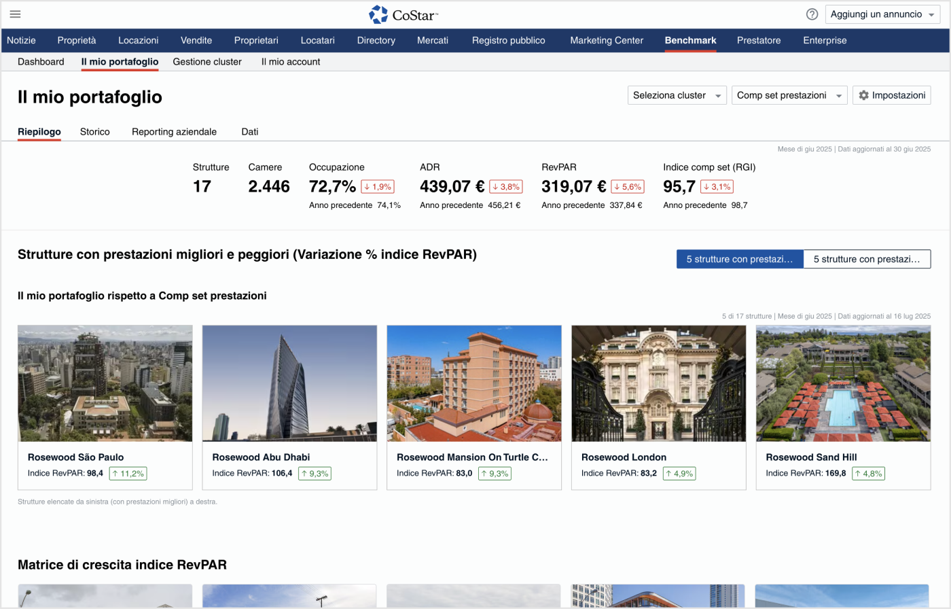Viewport: 951px width, 609px height.
Task: Open the hamburger menu icon
Action: (15, 14)
